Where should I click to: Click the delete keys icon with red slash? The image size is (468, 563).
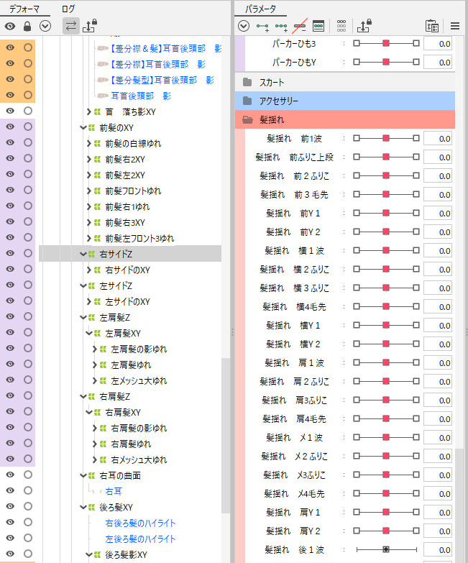[x=300, y=26]
